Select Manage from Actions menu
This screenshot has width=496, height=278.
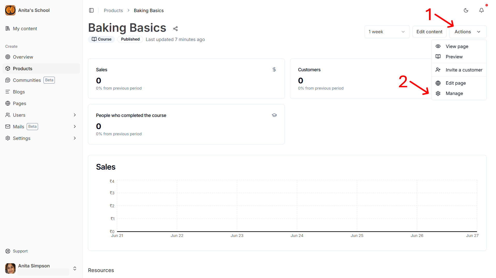459,93
